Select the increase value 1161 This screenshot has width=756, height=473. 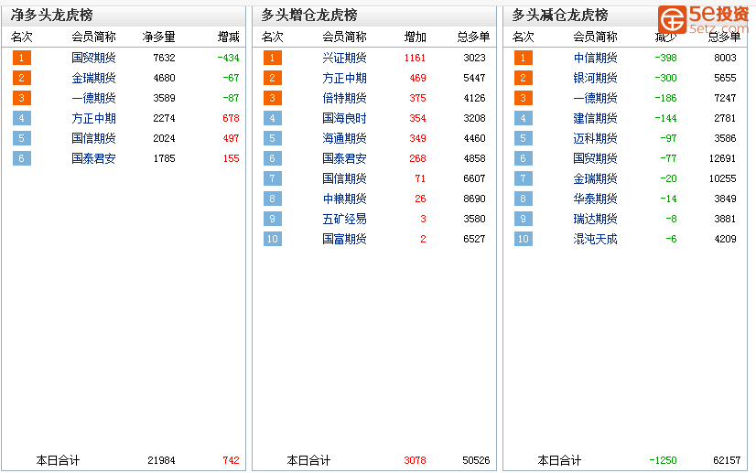pyautogui.click(x=415, y=58)
